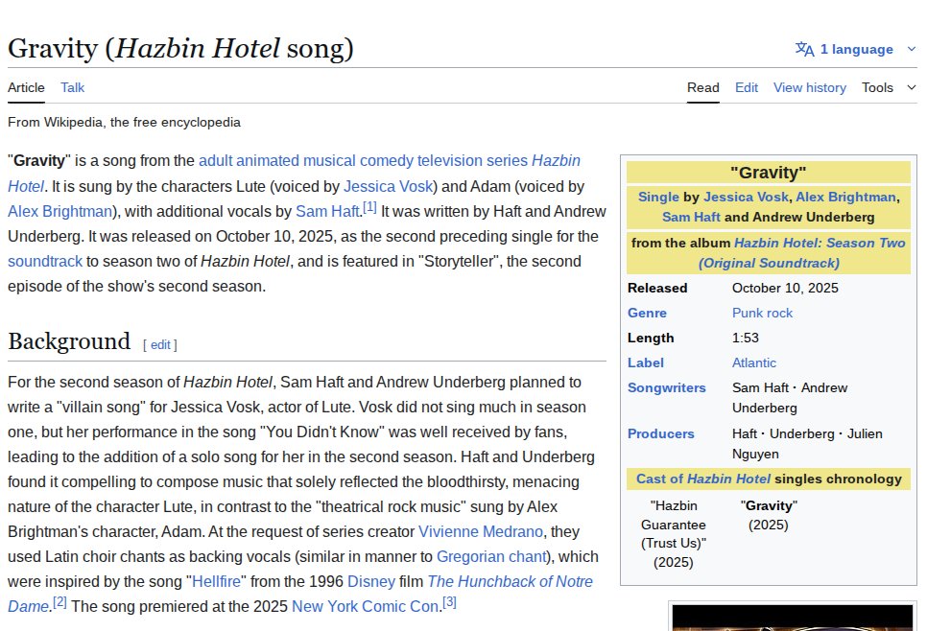Open the television series link
Viewport: 927px width, 631px height.
tap(472, 161)
